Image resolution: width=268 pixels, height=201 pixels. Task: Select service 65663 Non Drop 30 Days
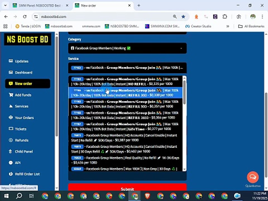tap(125, 169)
